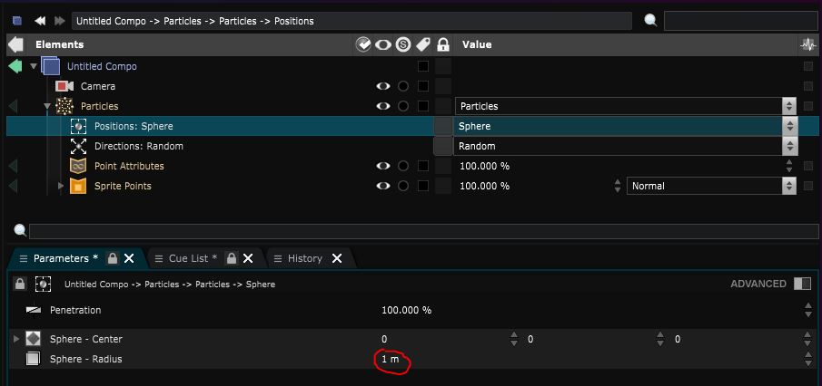Click the lock icon in Elements header
The height and width of the screenshot is (386, 822).
click(x=442, y=44)
